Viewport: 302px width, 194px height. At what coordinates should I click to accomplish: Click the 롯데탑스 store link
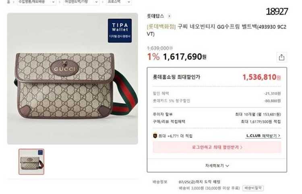[155, 16]
